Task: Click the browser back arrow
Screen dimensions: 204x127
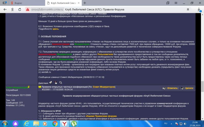Action: pyautogui.click(x=5, y=9)
